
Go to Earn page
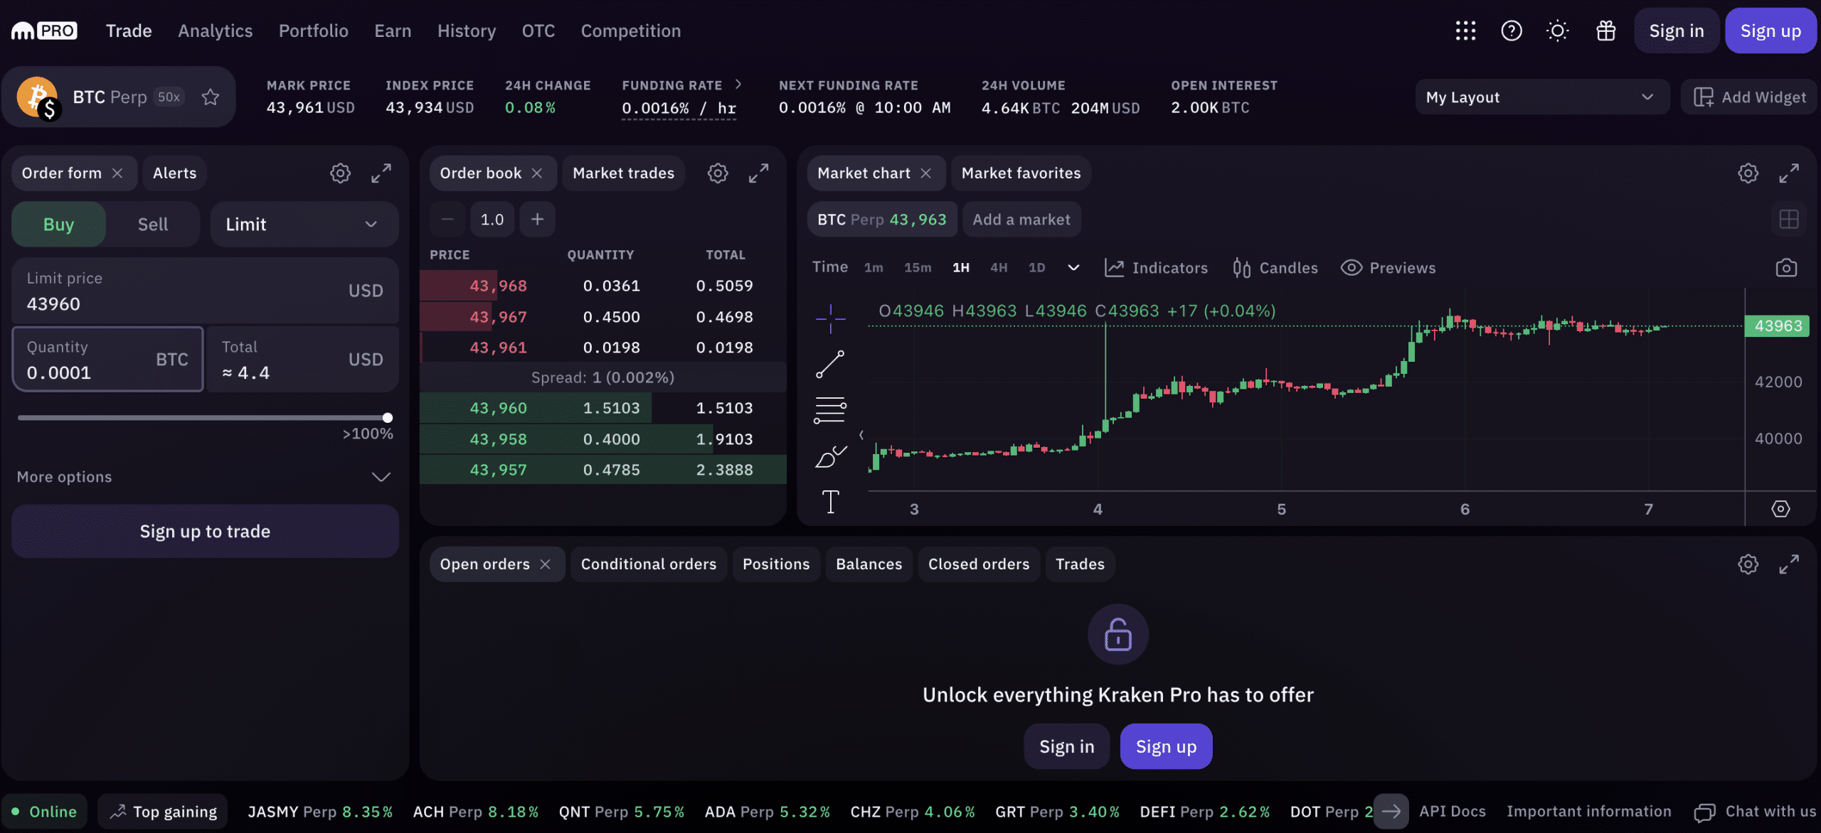pyautogui.click(x=393, y=31)
